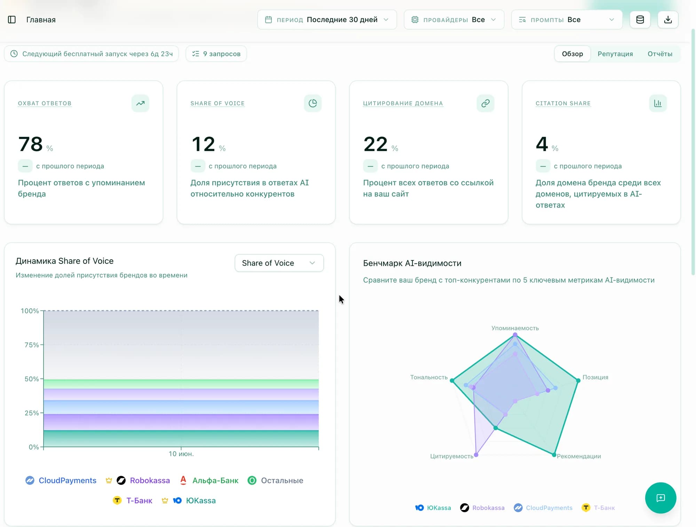Click the link icon in Цитирование домена card

tap(485, 103)
